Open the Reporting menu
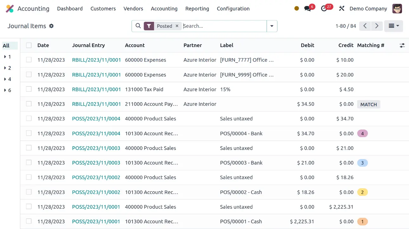 tap(197, 9)
